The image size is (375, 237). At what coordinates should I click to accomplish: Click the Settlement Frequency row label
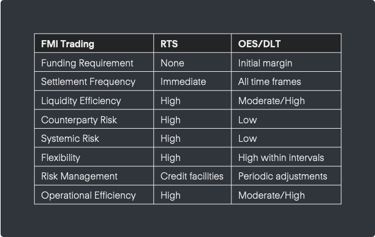pyautogui.click(x=94, y=81)
